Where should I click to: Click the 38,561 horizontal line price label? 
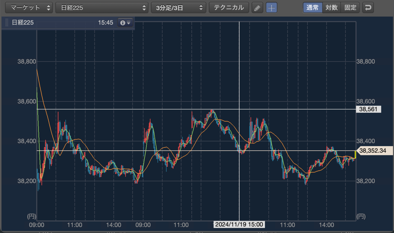[x=368, y=109]
